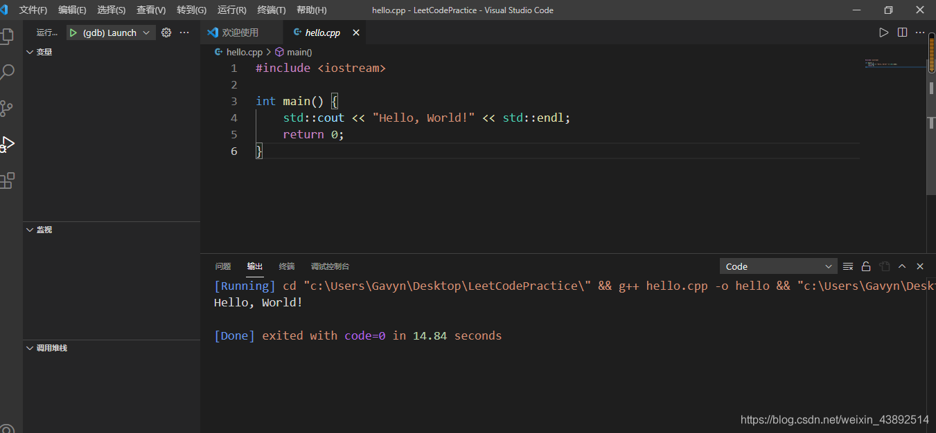Open the Explorer view in activity bar
This screenshot has height=433, width=936.
coord(7,36)
